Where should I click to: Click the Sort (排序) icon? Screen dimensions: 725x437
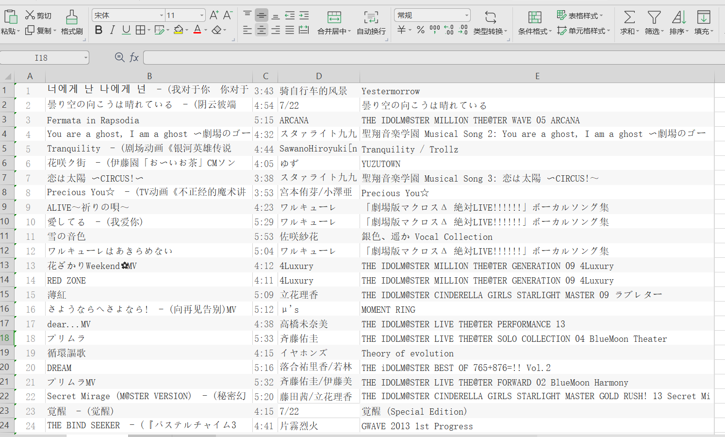click(679, 17)
